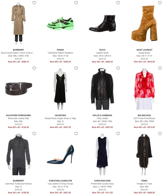This screenshot has width=163, height=194.
Task: Heart the Christian Louboutin Iriza pumps
Action: (x=76, y=134)
